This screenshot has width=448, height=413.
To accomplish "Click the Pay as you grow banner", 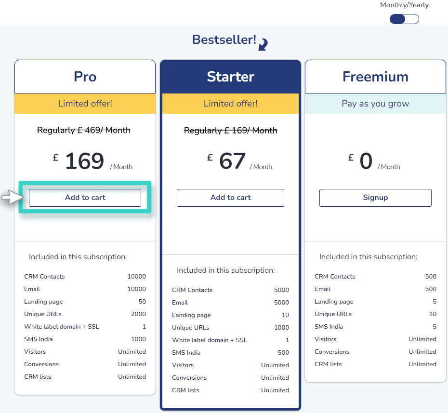I will (x=375, y=103).
